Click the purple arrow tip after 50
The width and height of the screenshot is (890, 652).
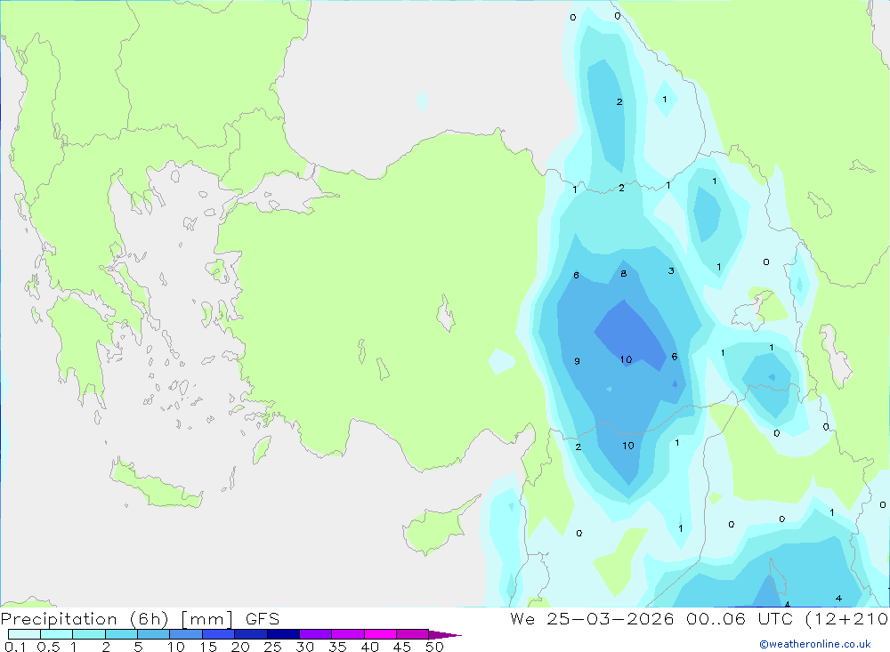pyautogui.click(x=445, y=635)
